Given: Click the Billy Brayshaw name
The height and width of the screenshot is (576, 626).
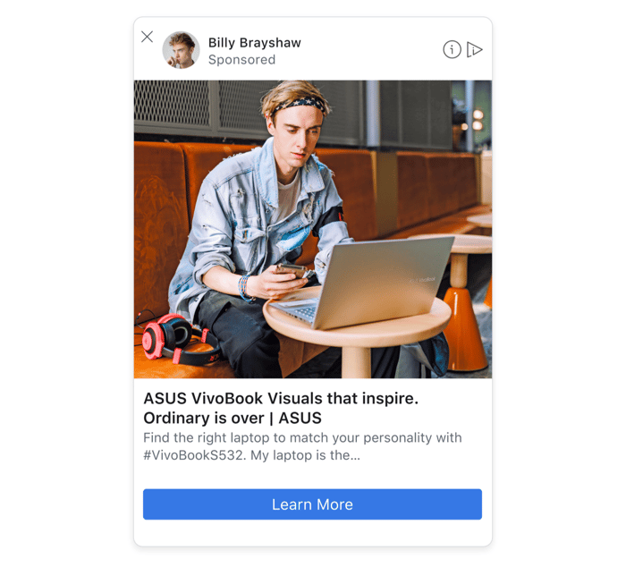Looking at the screenshot, I should coord(254,42).
